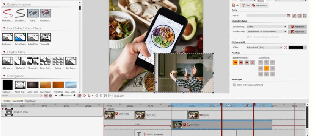Click the play button below the preview
The image size is (311, 136).
[x=85, y=96]
